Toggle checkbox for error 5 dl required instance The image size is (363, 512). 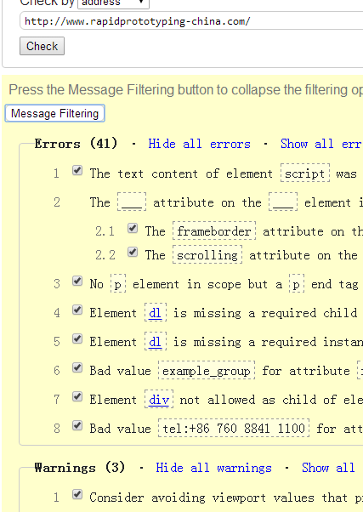coord(77,338)
